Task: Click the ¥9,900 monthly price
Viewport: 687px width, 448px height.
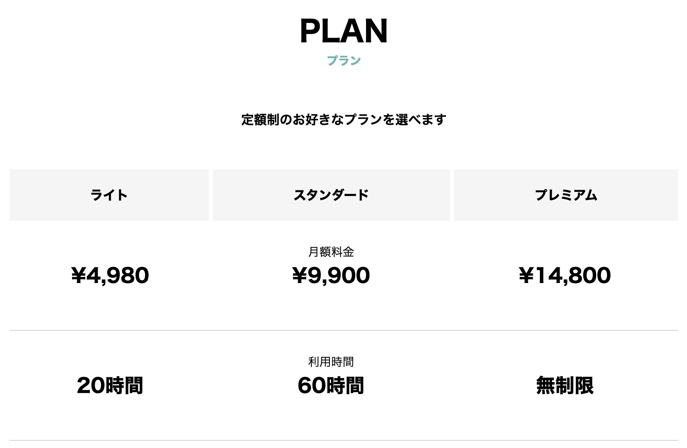Action: tap(331, 275)
